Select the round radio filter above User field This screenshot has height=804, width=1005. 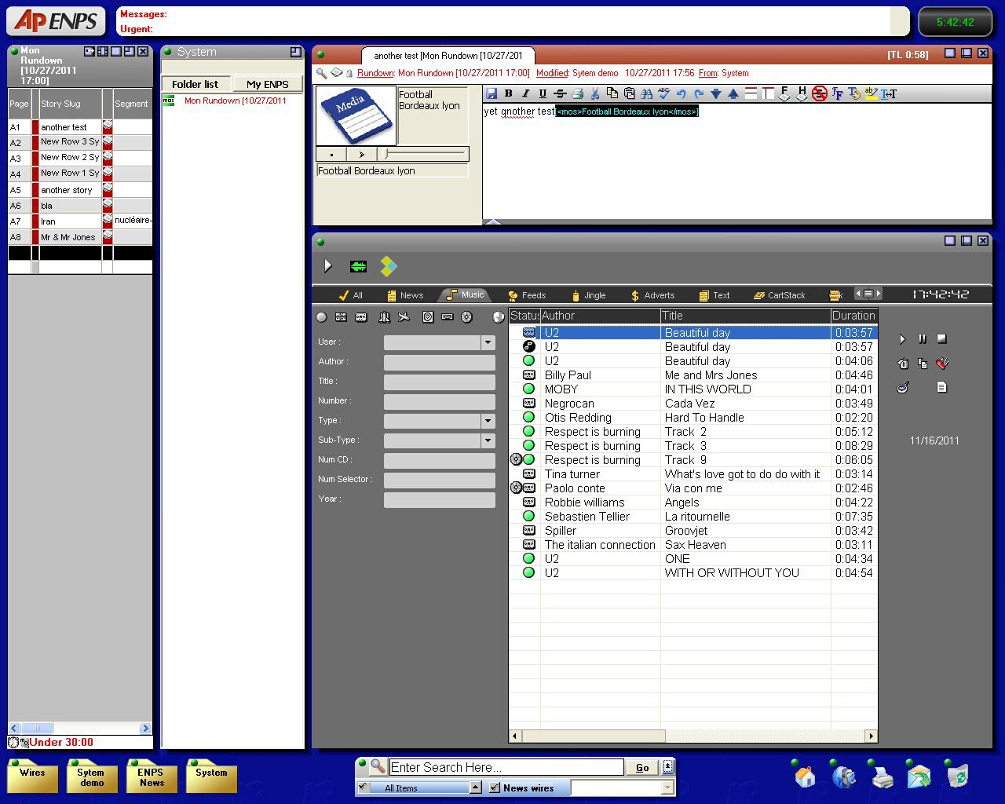click(x=321, y=317)
